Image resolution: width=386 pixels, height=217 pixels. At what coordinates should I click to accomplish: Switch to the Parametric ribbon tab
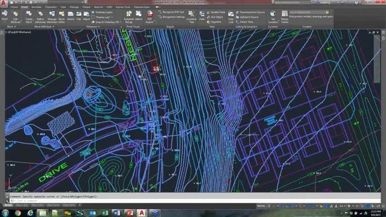coord(51,7)
